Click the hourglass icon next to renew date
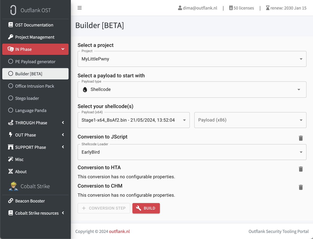The height and width of the screenshot is (239, 313). [x=268, y=8]
